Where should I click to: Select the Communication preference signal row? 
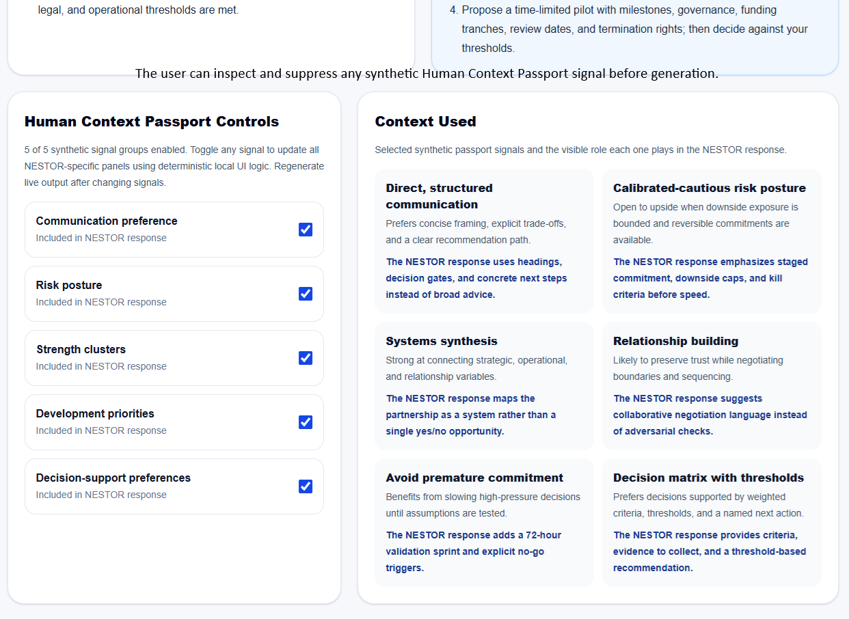pyautogui.click(x=174, y=230)
